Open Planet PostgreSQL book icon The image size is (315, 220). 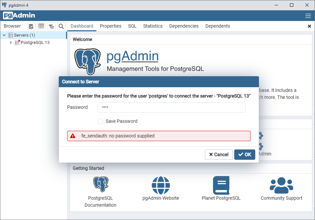pyautogui.click(x=221, y=185)
